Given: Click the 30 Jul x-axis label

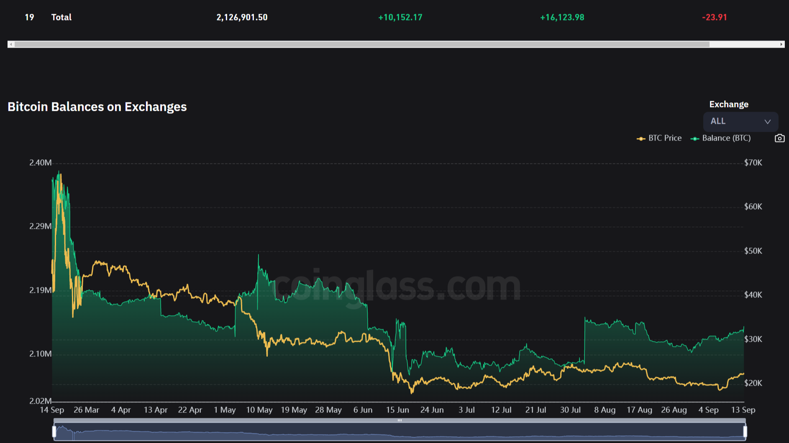Looking at the screenshot, I should (x=570, y=410).
